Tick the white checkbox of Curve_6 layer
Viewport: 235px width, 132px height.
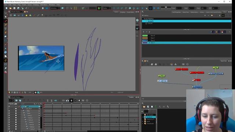pos(16,127)
